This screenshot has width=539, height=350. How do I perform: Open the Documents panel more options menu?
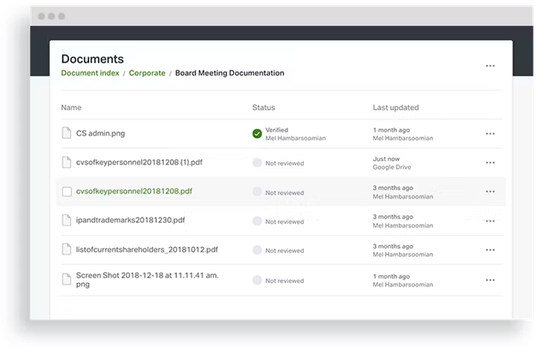coord(490,66)
